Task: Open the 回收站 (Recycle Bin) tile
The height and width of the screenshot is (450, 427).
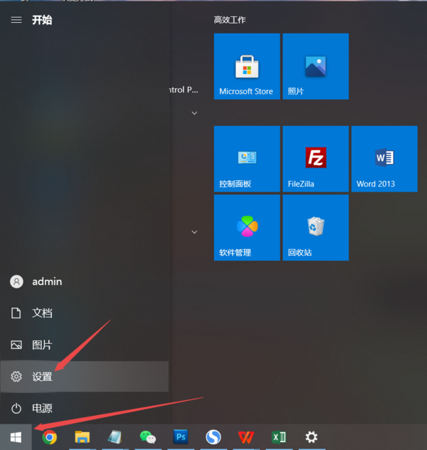Action: pos(315,228)
